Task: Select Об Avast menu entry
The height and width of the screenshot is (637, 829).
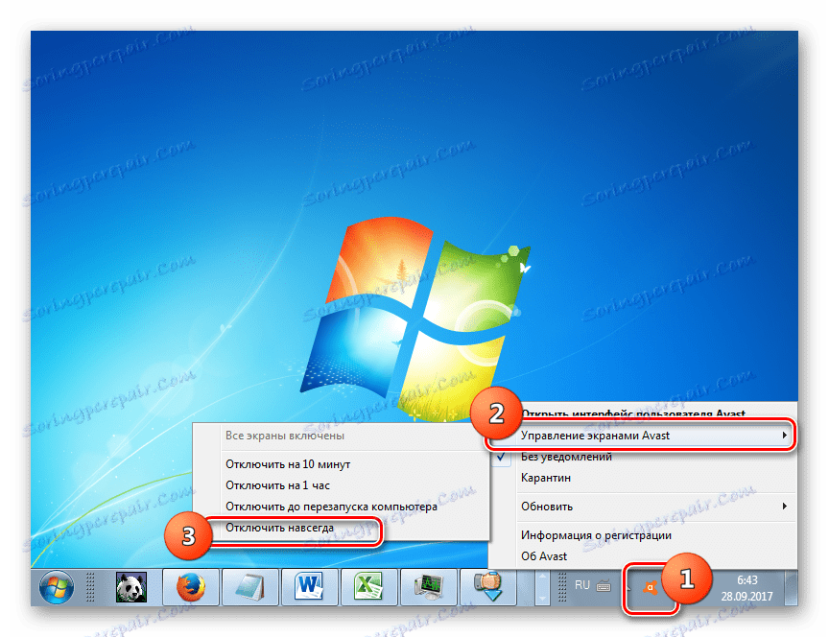Action: pos(641,556)
